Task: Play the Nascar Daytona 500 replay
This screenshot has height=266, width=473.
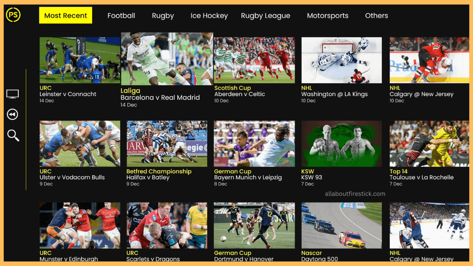Action: coord(341,225)
